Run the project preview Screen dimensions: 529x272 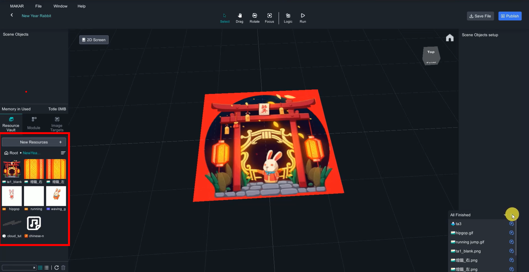click(x=303, y=18)
